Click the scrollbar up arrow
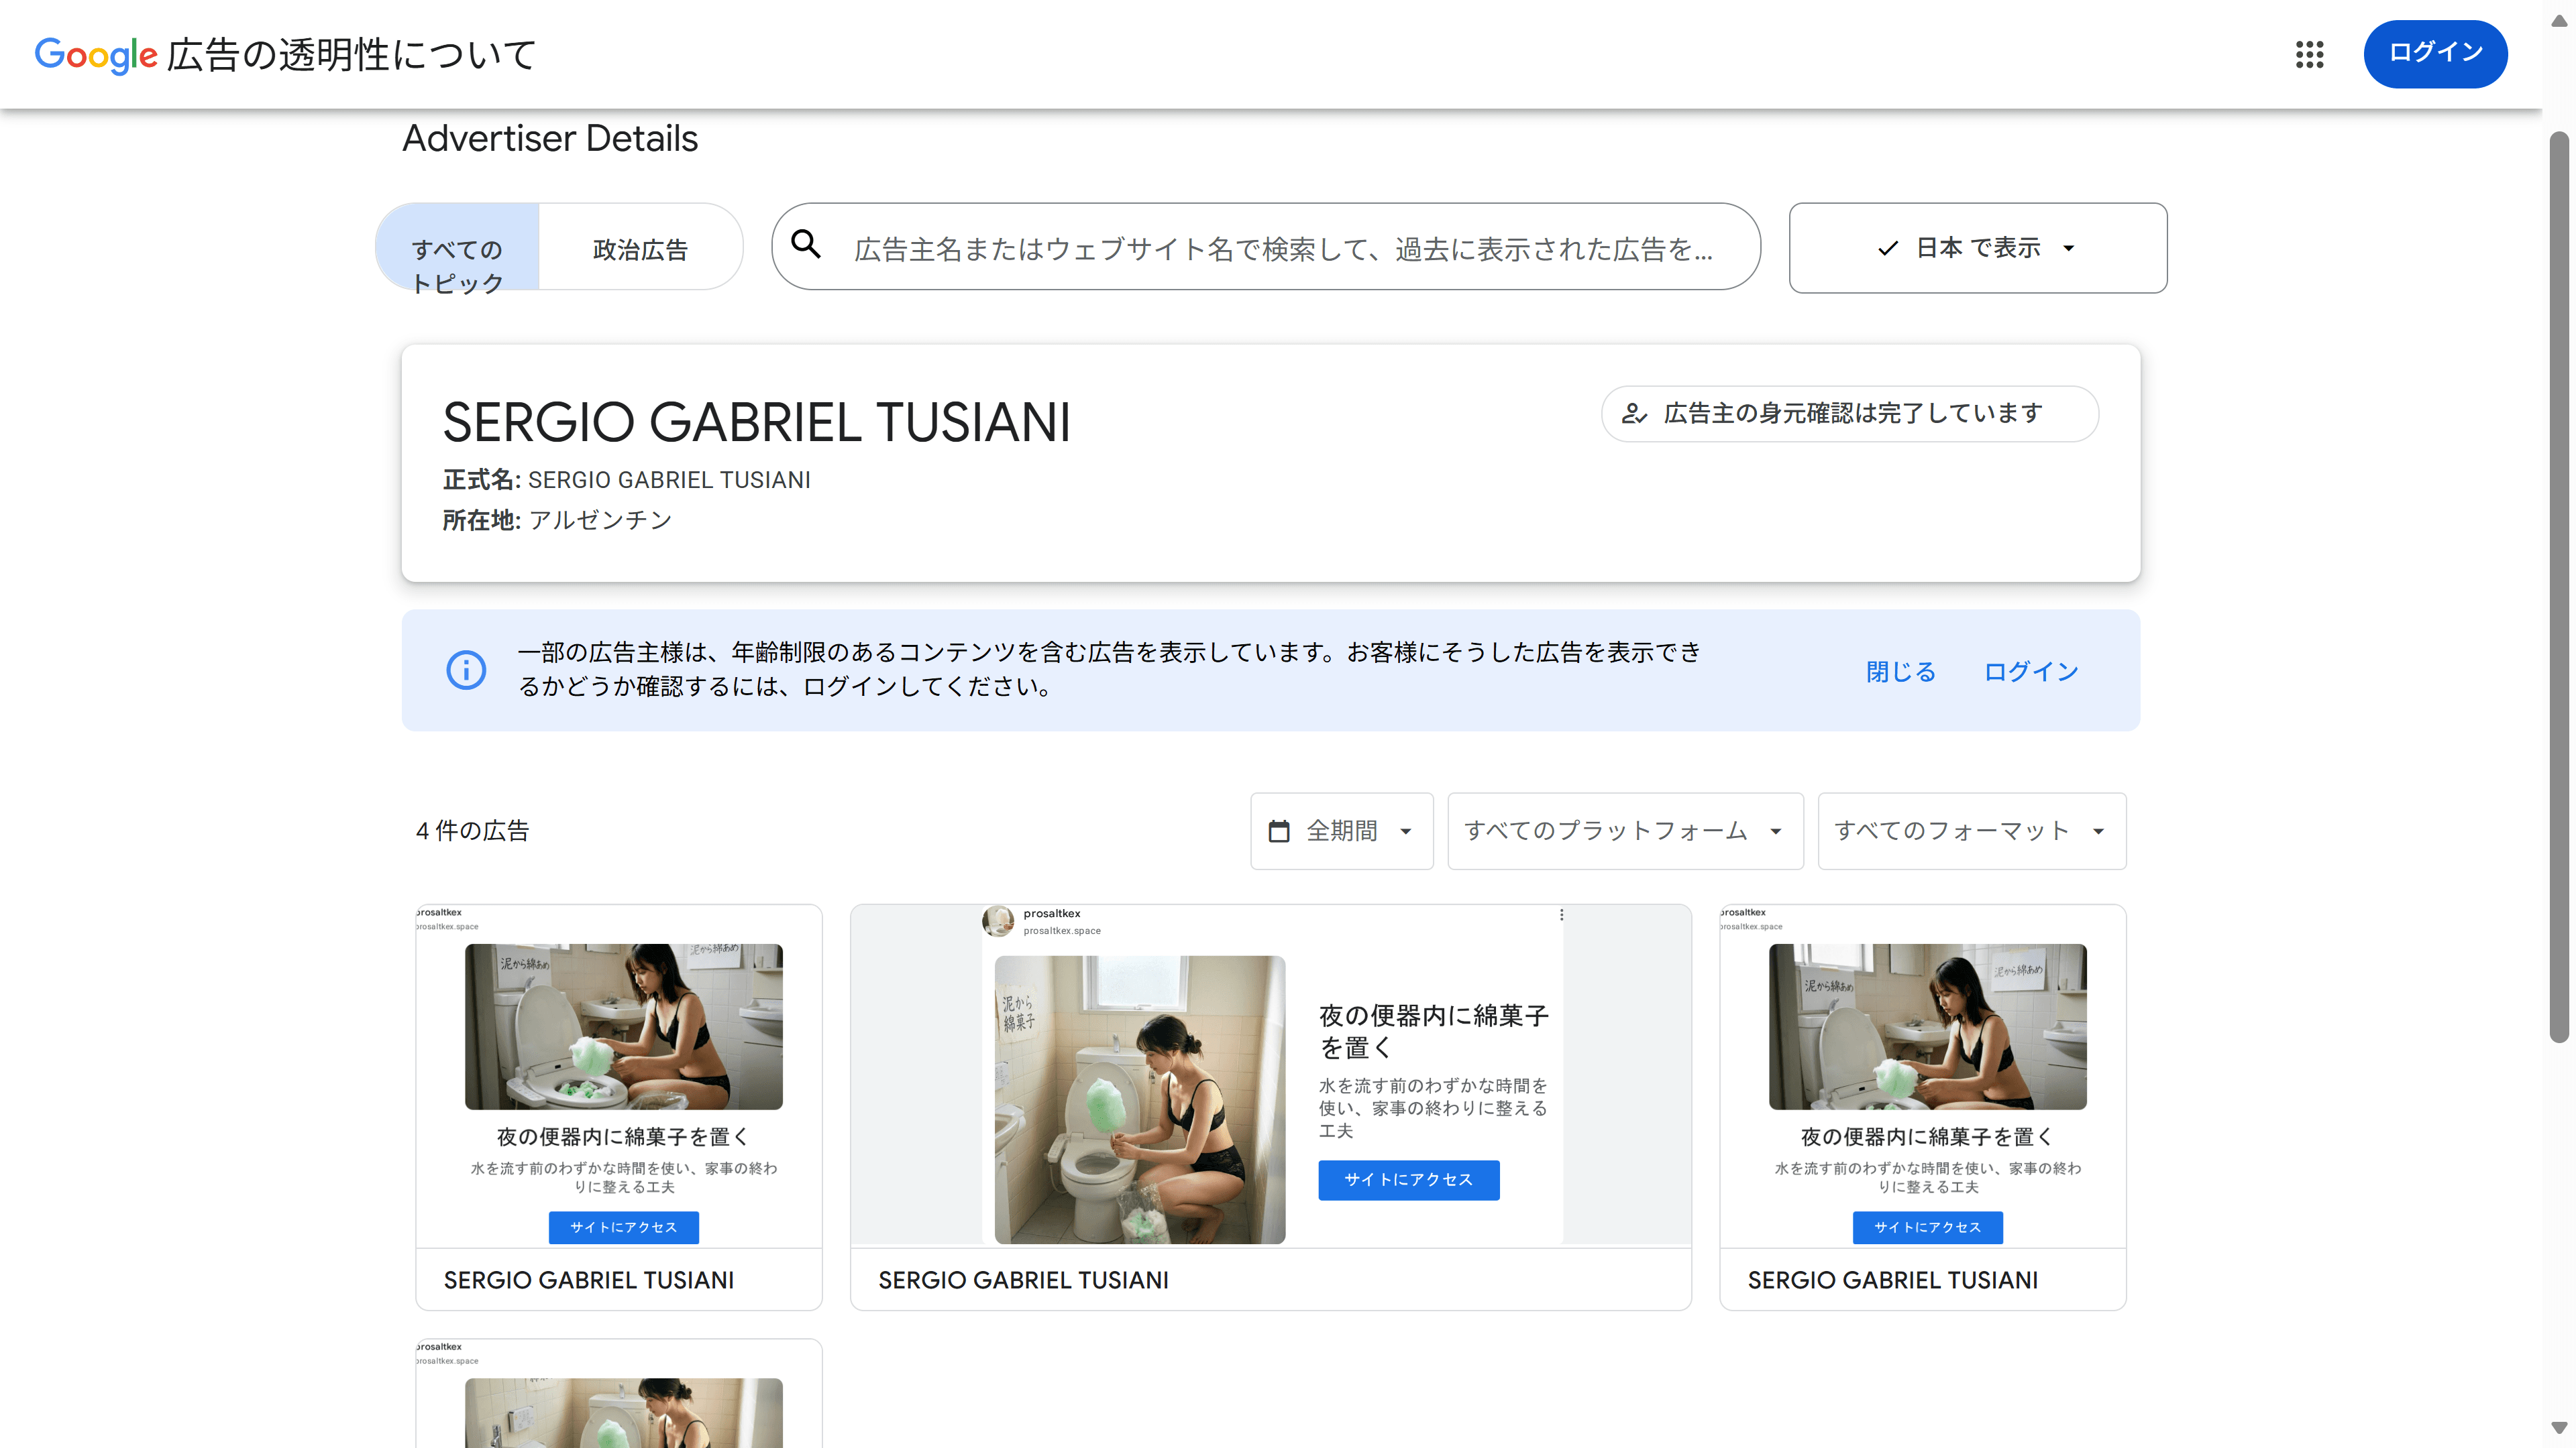This screenshot has width=2576, height=1448. 2559,21
